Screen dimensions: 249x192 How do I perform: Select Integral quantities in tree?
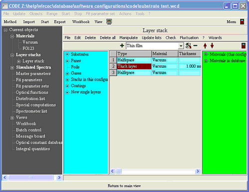tap(33, 149)
